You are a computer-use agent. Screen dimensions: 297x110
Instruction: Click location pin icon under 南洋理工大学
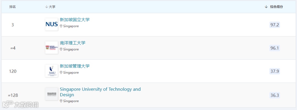pos(61,50)
